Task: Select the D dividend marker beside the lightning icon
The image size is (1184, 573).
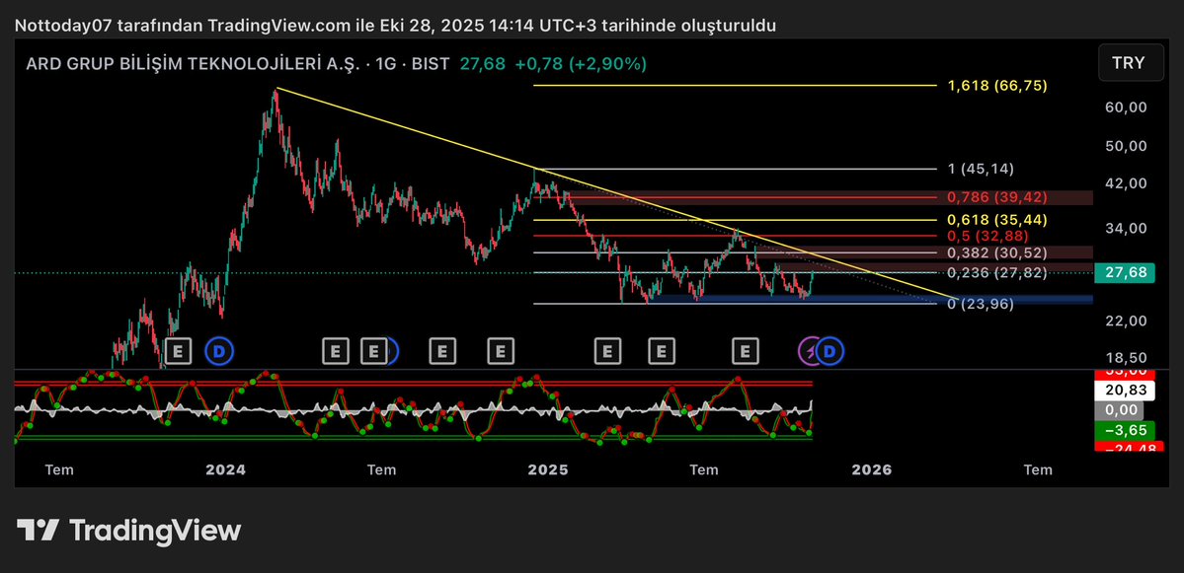Action: click(829, 350)
